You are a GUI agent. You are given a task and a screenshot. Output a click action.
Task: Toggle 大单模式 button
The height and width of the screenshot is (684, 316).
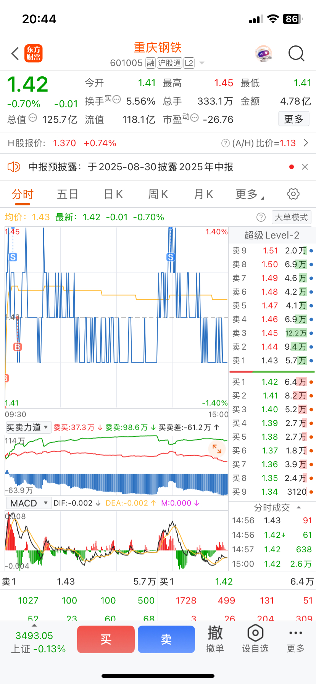292,217
